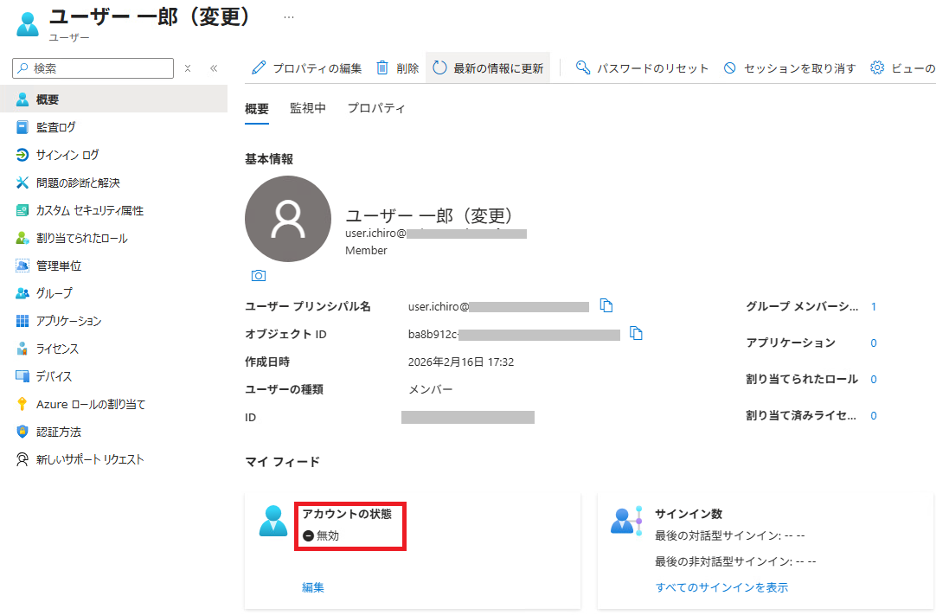Click the trash icon to delete user
This screenshot has width=936, height=615.
coord(382,68)
